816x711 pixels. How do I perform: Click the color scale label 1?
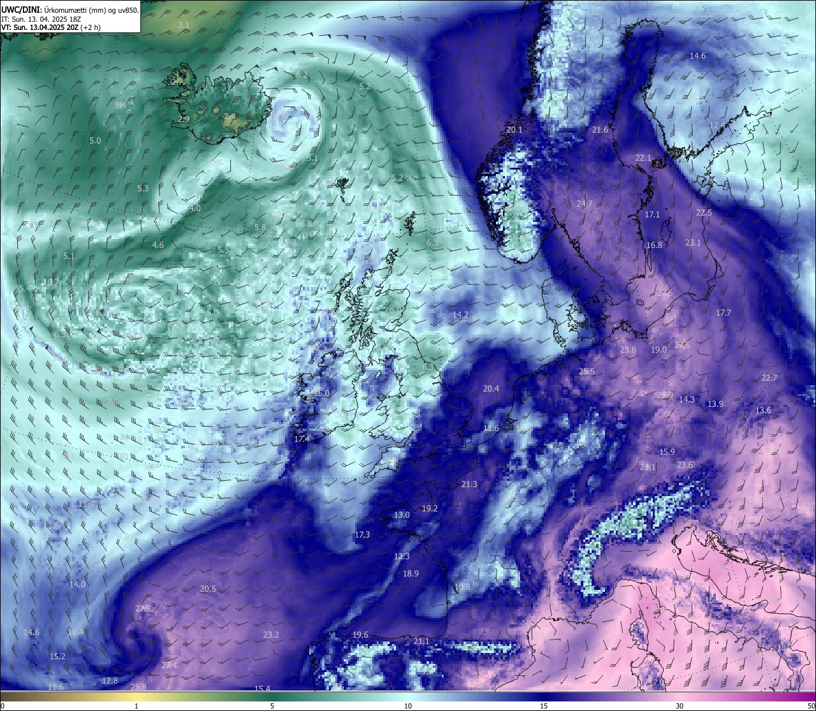pyautogui.click(x=136, y=705)
